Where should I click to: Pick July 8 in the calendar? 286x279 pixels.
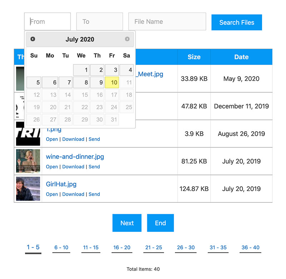click(x=82, y=83)
